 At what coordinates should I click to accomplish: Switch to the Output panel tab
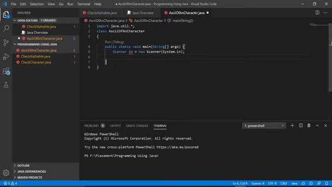[115, 126]
